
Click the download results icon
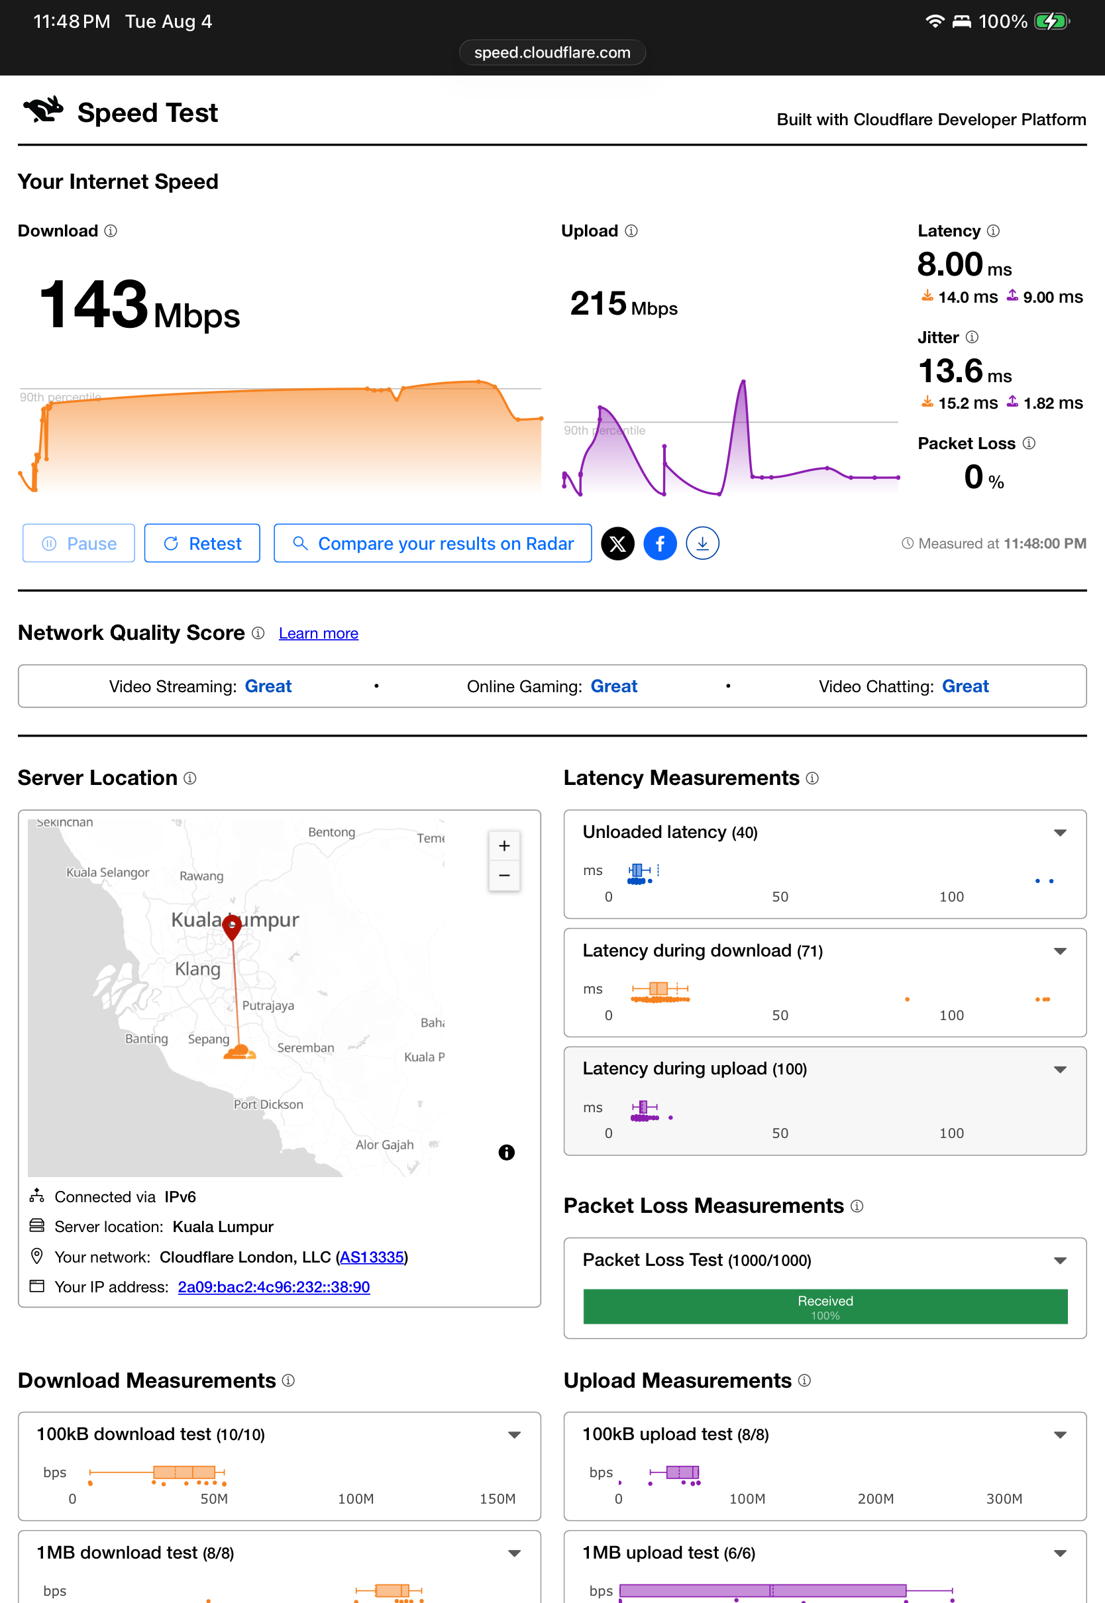702,543
